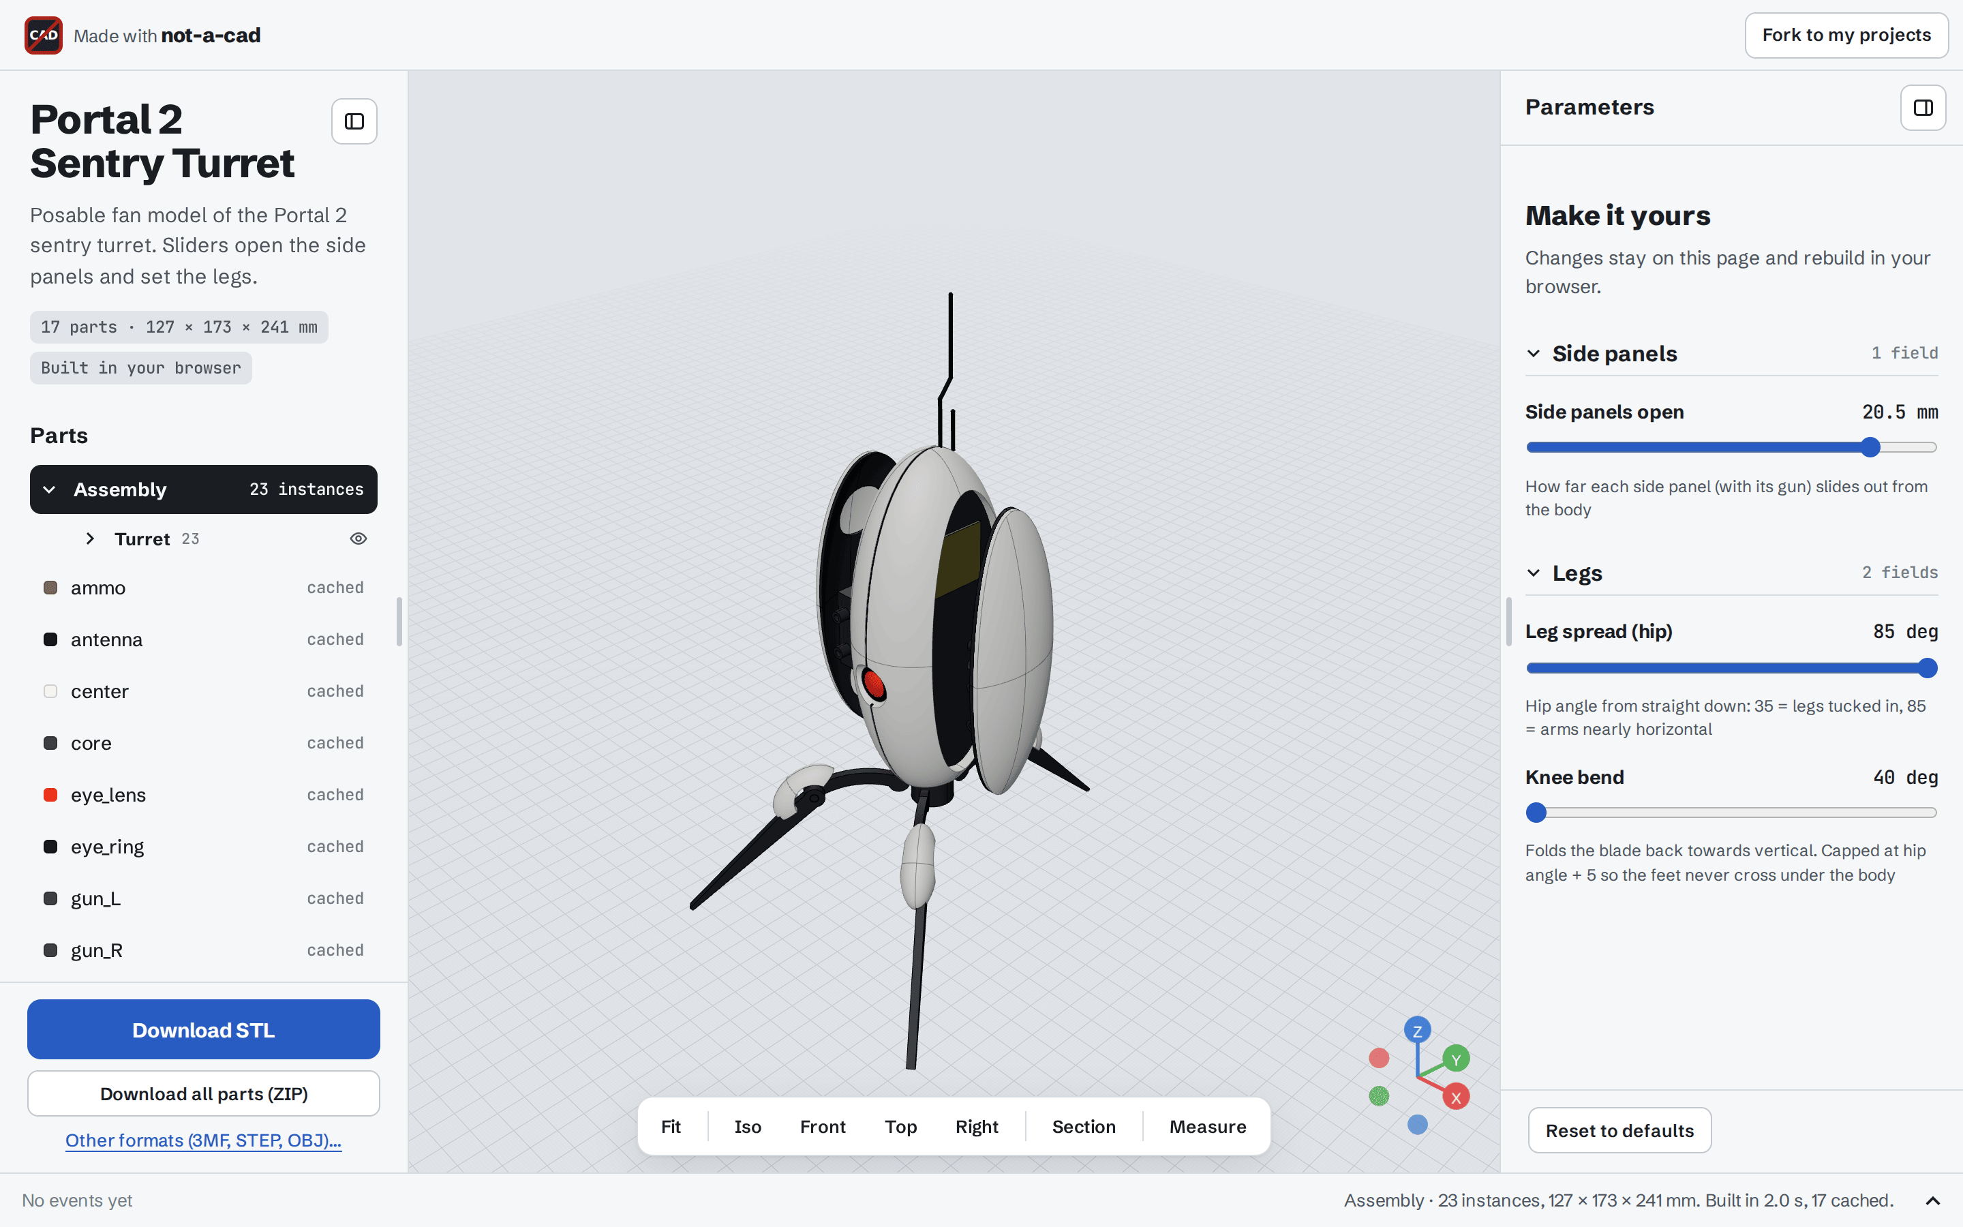Toggle Section view mode
Screen dimensions: 1963x1227
[1084, 1126]
